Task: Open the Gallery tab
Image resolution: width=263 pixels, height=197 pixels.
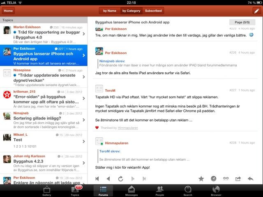Action: 46,191
